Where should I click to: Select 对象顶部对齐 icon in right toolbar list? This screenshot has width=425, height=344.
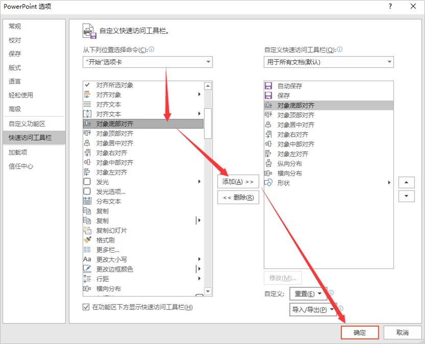pyautogui.click(x=268, y=115)
